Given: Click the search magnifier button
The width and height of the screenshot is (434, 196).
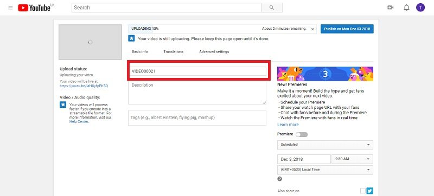Looking at the screenshot, I should click(x=272, y=8).
